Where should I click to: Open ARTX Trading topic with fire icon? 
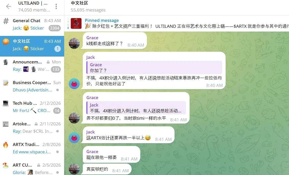[6, 144]
